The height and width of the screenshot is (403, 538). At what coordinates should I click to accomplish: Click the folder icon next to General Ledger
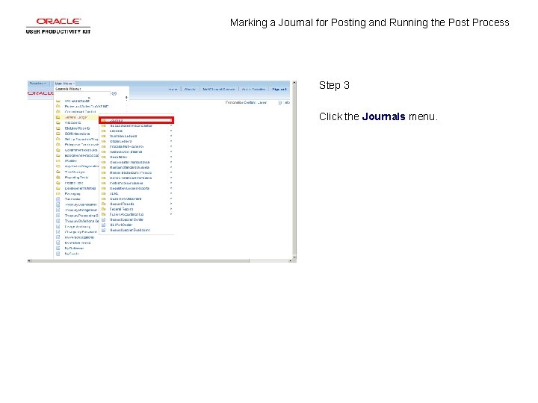(58, 117)
